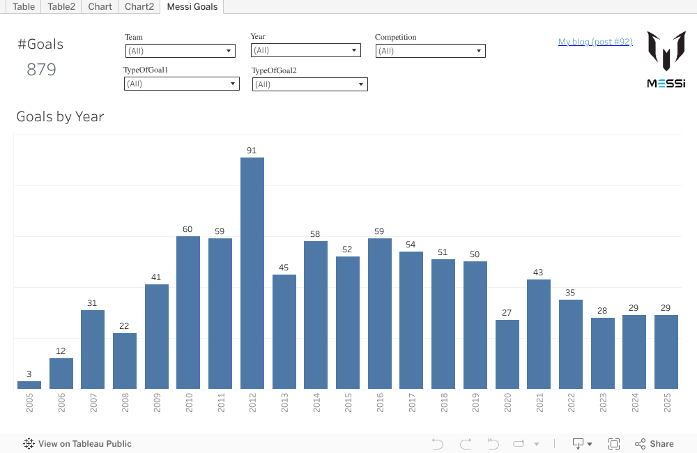The image size is (697, 453).
Task: Expand the Competition filter dropdown
Action: (430, 51)
